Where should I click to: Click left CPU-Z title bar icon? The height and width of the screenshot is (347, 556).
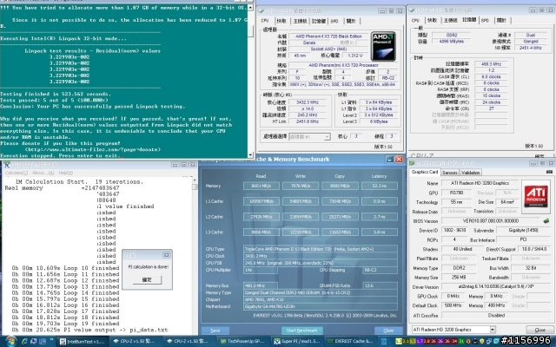(261, 10)
